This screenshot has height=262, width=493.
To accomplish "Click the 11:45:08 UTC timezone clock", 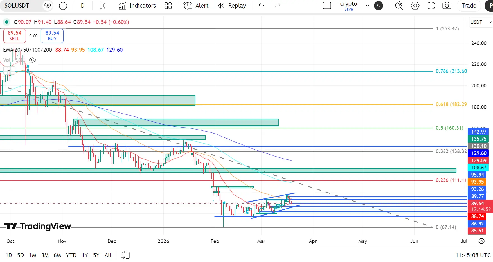I will (x=473, y=255).
